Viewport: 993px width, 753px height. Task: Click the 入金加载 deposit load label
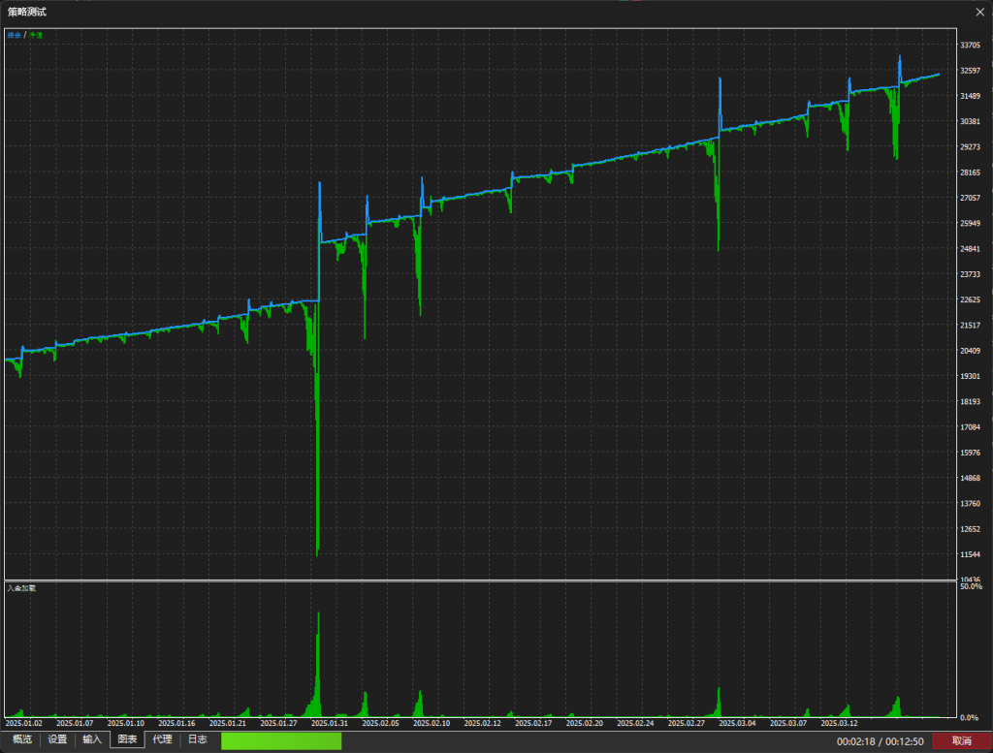click(x=21, y=588)
